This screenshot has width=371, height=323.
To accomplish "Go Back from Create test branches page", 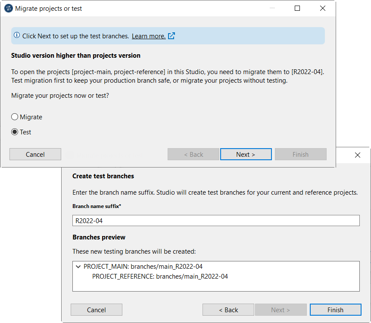I will pyautogui.click(x=228, y=310).
